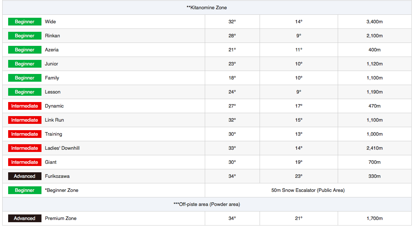Click the Intermediate badge beside Giant

(x=24, y=162)
